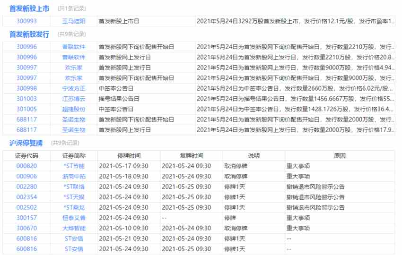The width and height of the screenshot is (402, 255).
Task: Select the 沪深停复牌 section heading
Action: point(26,143)
